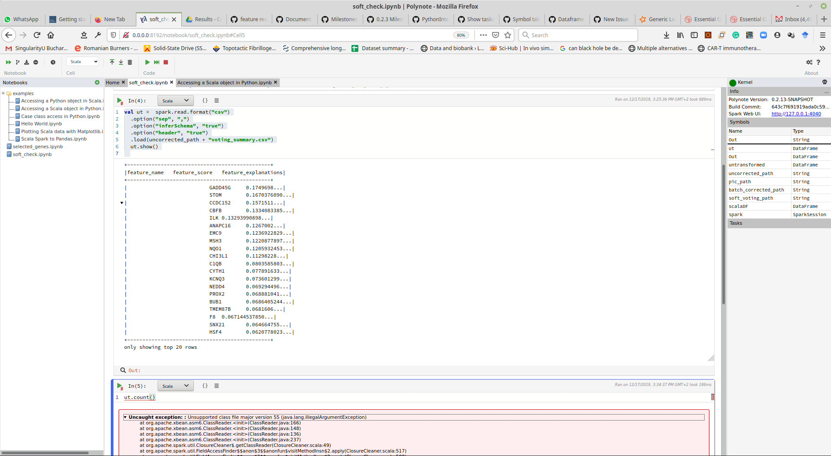831x456 pixels.
Task: Run all cells in the notebook
Action: pos(8,62)
